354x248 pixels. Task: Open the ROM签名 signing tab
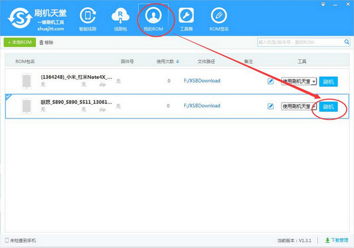(x=219, y=19)
